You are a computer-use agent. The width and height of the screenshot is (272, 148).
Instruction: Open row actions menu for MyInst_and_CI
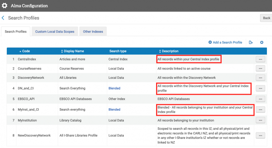260,110
